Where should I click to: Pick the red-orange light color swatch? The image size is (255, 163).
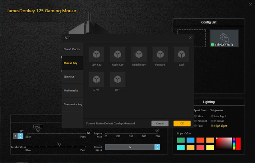[200, 140]
